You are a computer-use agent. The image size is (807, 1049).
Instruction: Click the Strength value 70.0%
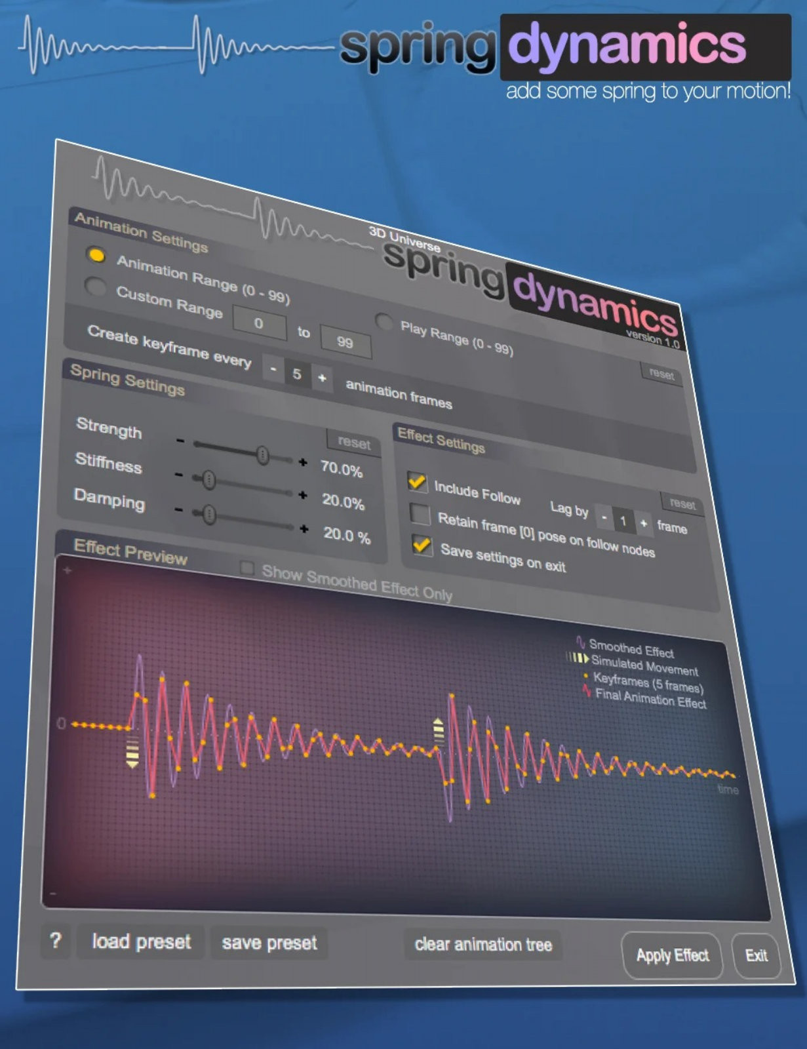(341, 468)
